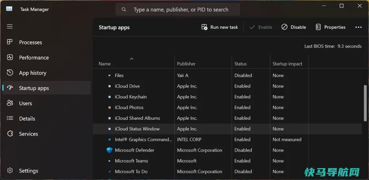Screen dimensions: 369x180
Task: Click the Enable checkmark icon
Action: (x=252, y=27)
